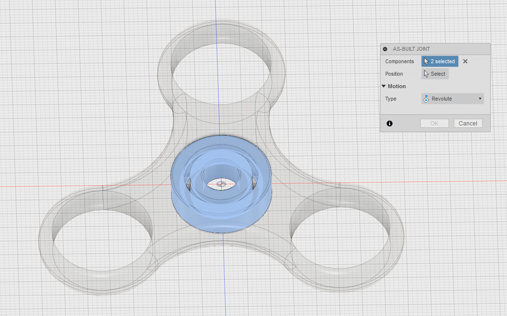507x316 pixels.
Task: Open the Revolute motion Type dropdown
Action: (x=453, y=99)
